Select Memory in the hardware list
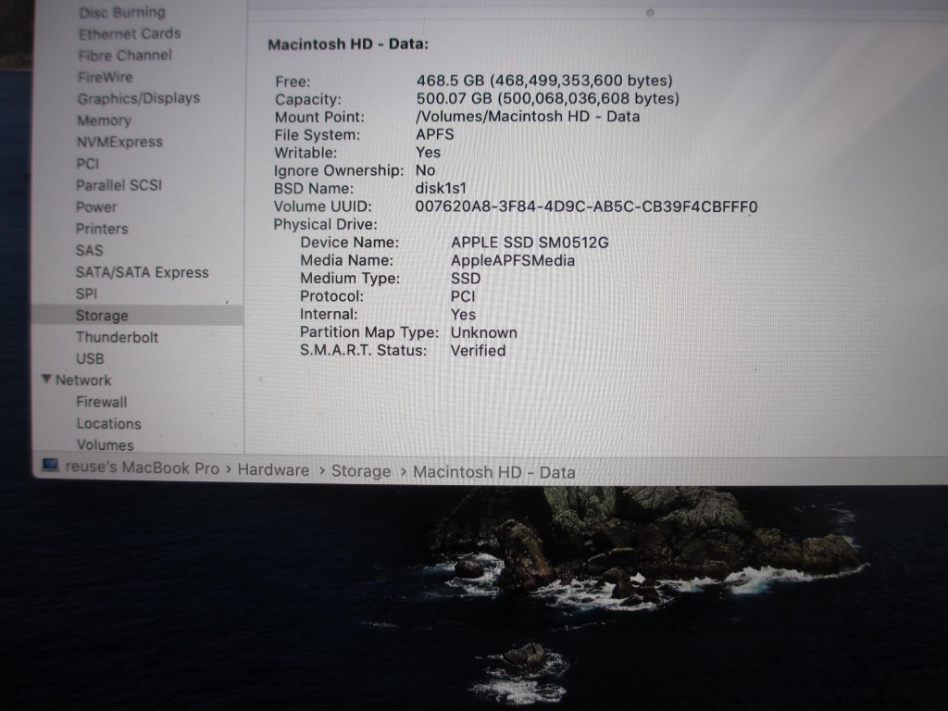Viewport: 948px width, 711px height. coord(104,120)
